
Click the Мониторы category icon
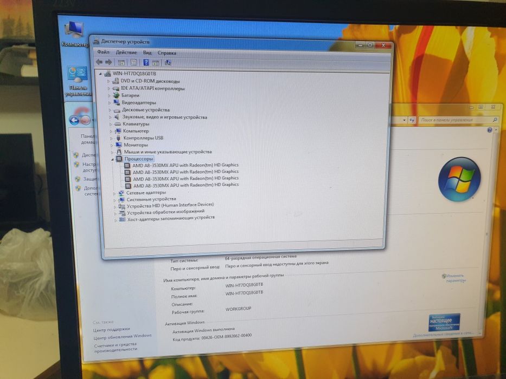118,145
